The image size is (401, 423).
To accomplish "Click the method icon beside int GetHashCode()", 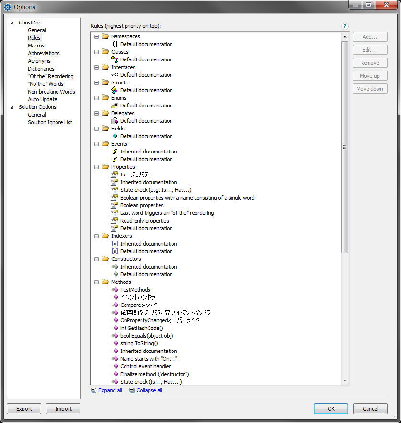I will click(x=115, y=328).
